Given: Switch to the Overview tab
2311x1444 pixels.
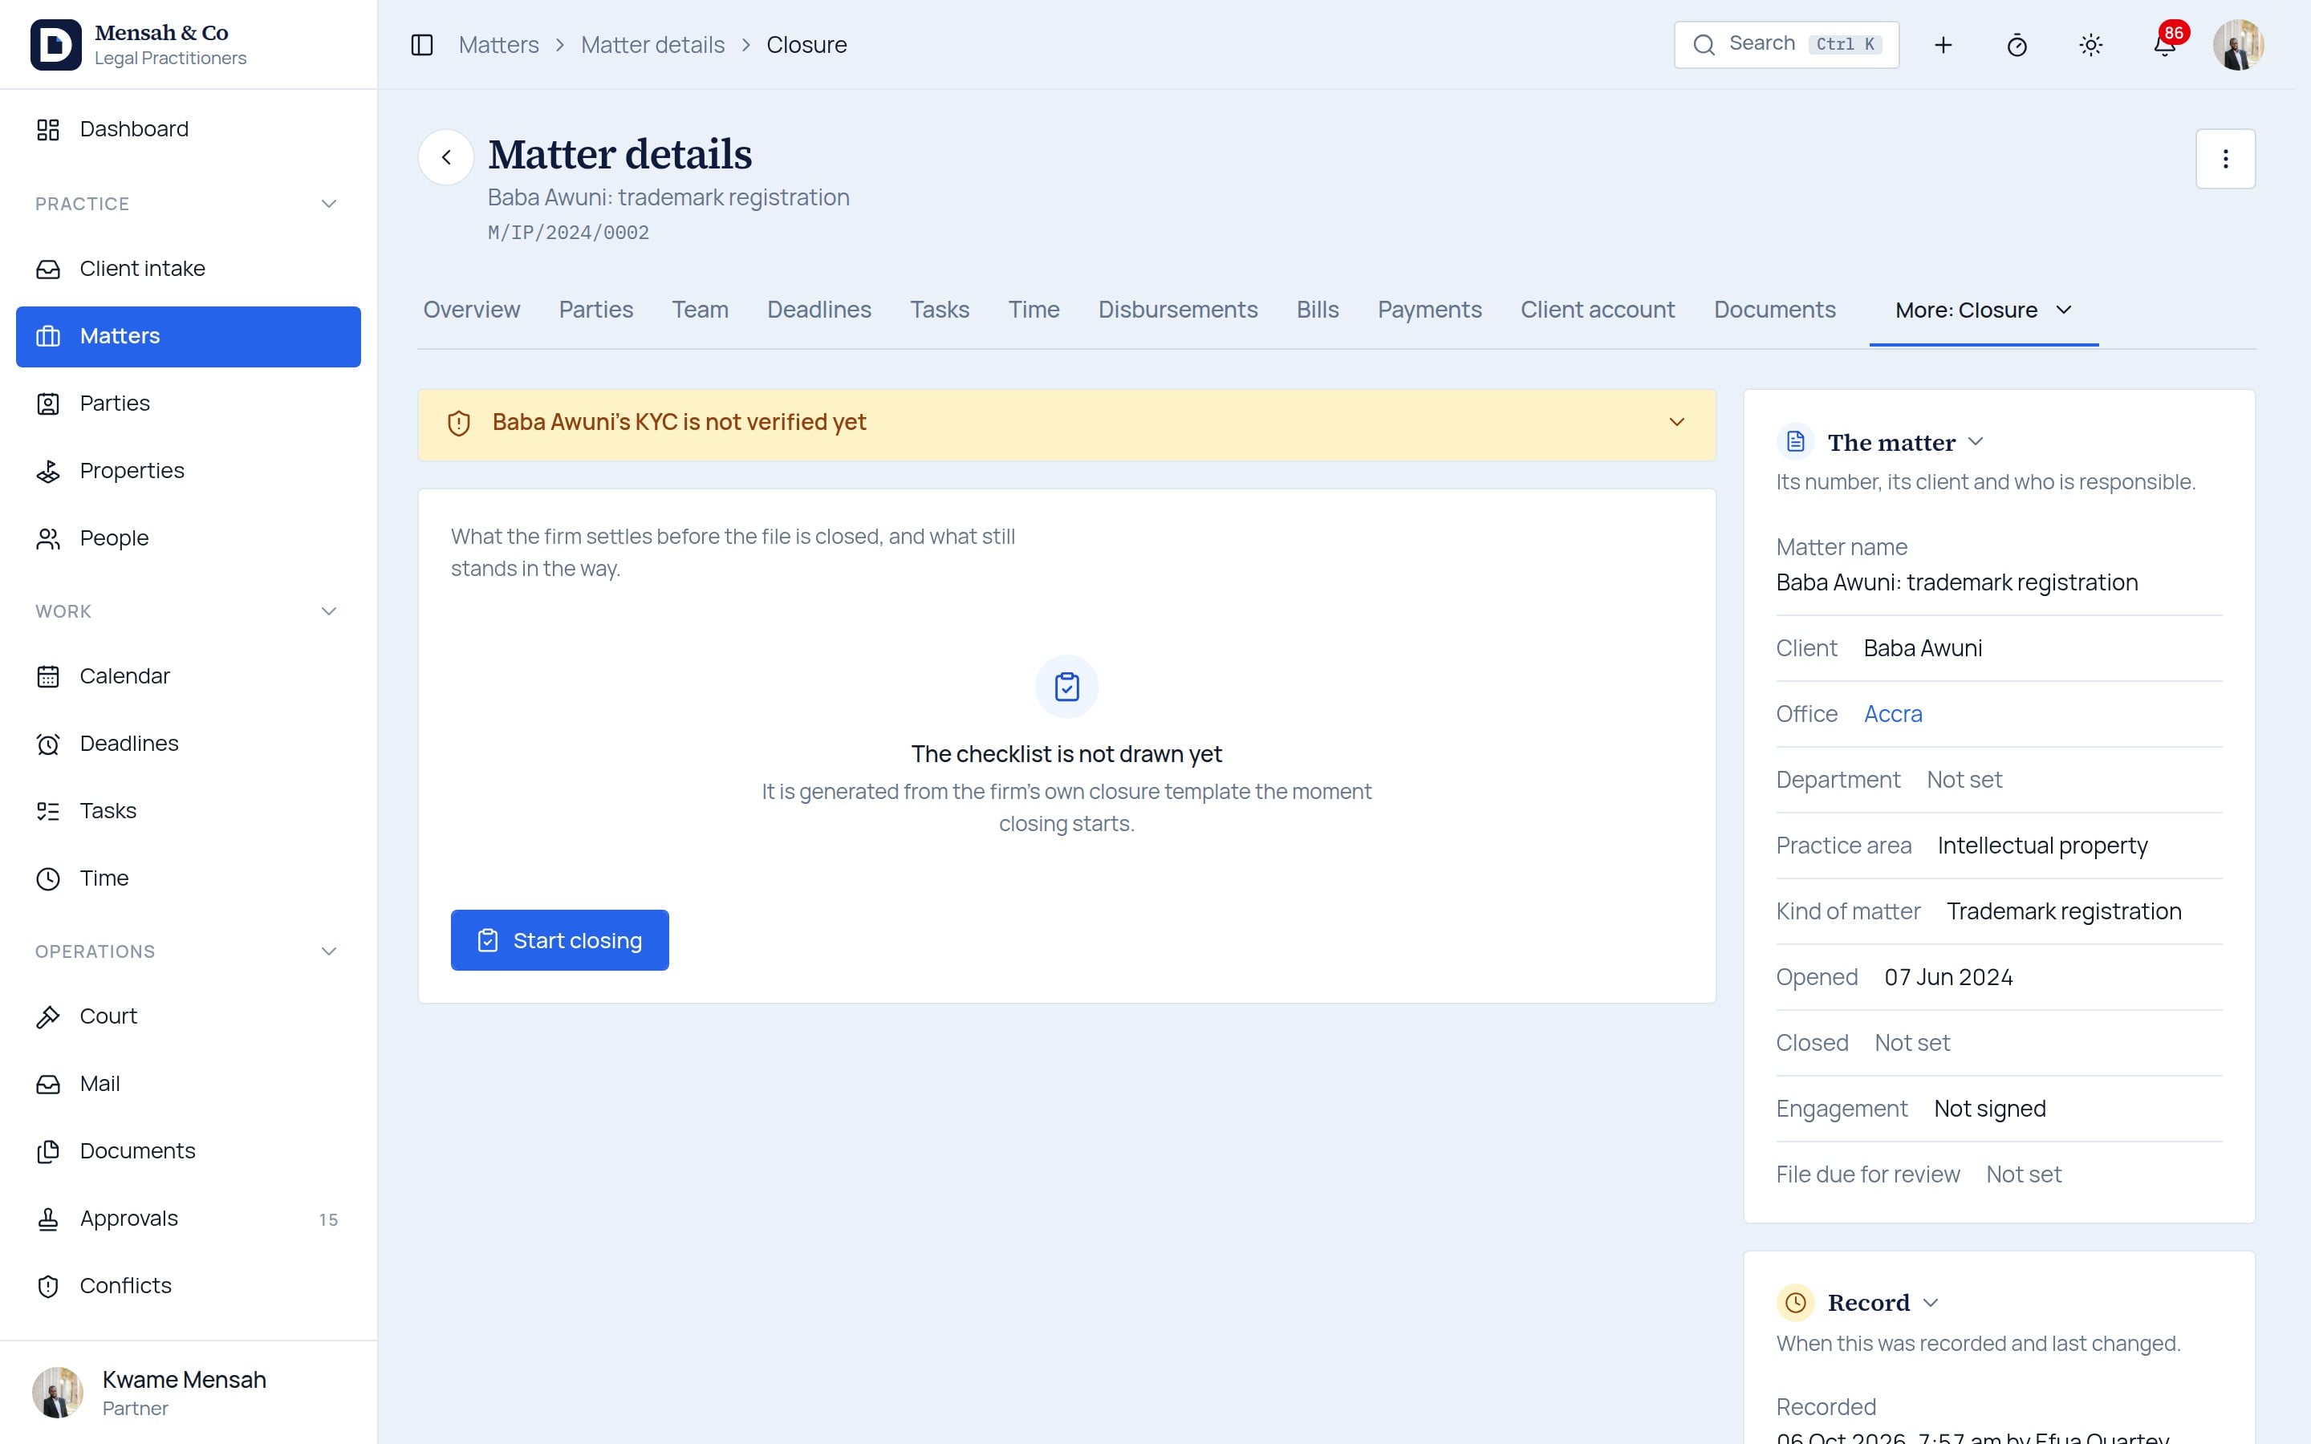Looking at the screenshot, I should coord(472,310).
